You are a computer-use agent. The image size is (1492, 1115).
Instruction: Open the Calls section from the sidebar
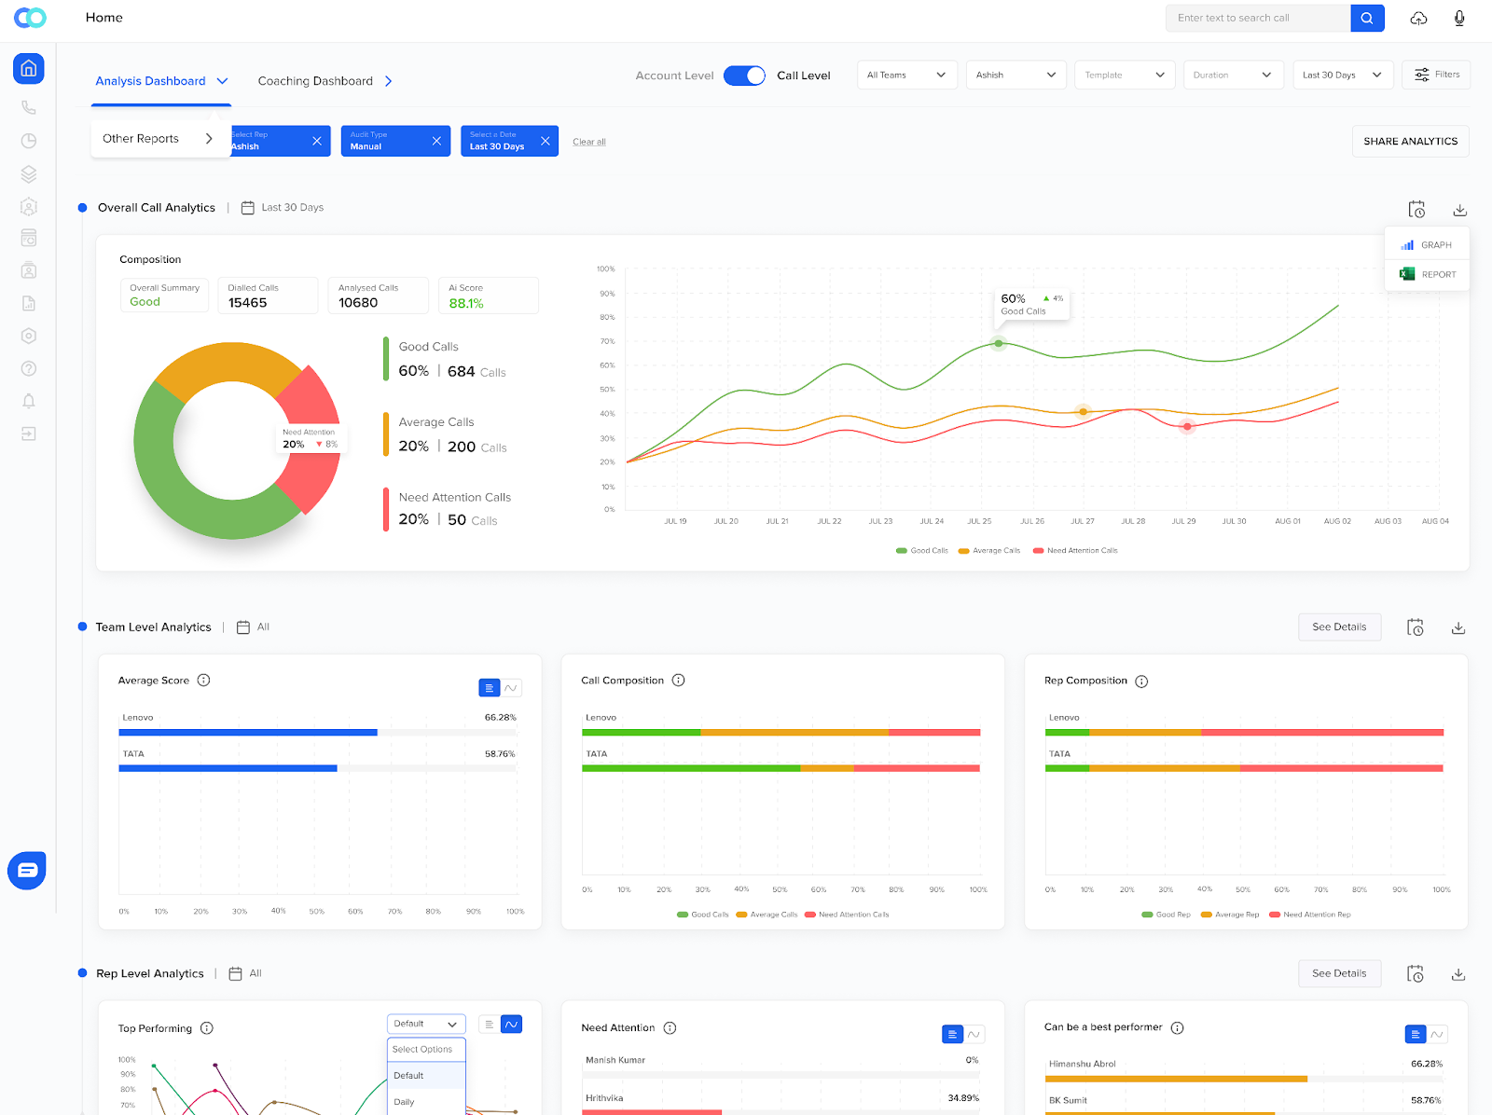28,106
